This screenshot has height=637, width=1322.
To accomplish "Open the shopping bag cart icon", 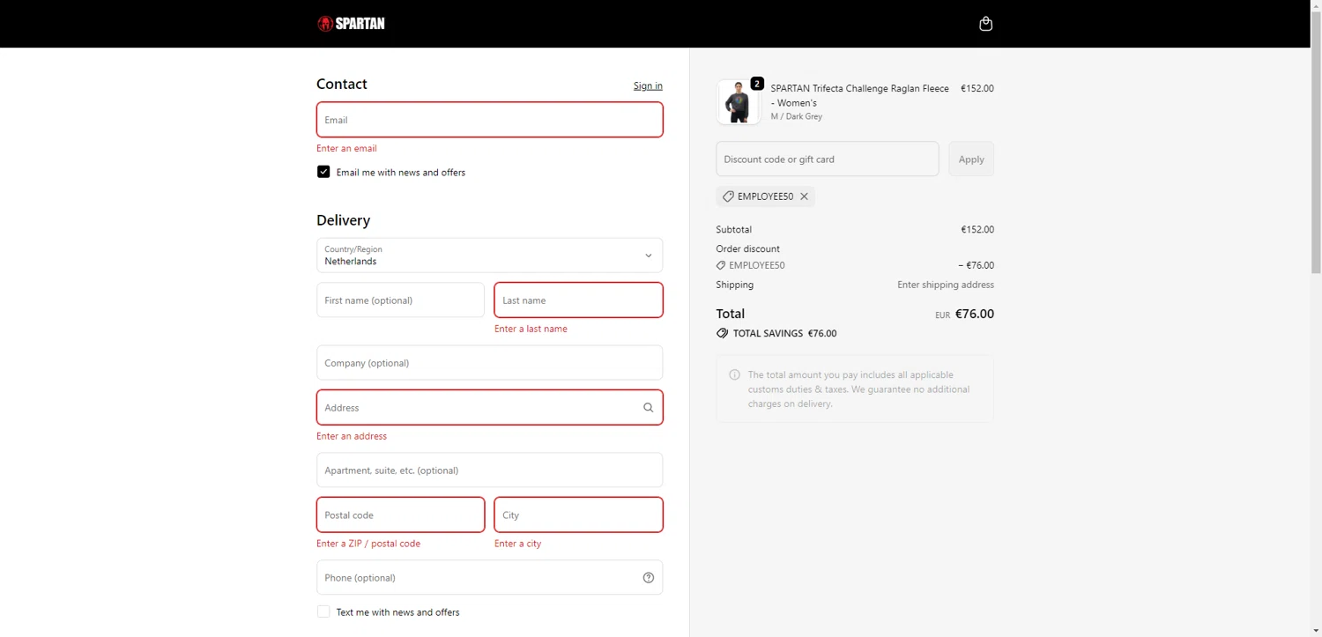I will click(x=985, y=24).
